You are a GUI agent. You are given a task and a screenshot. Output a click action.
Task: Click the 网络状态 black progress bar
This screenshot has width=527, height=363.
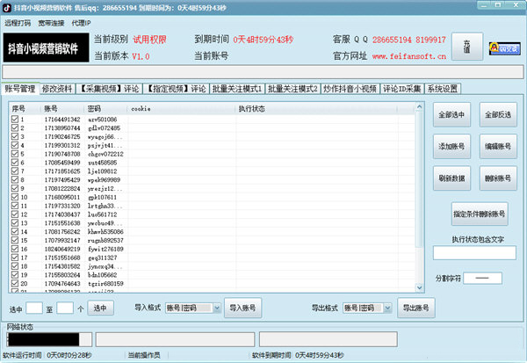click(x=43, y=339)
